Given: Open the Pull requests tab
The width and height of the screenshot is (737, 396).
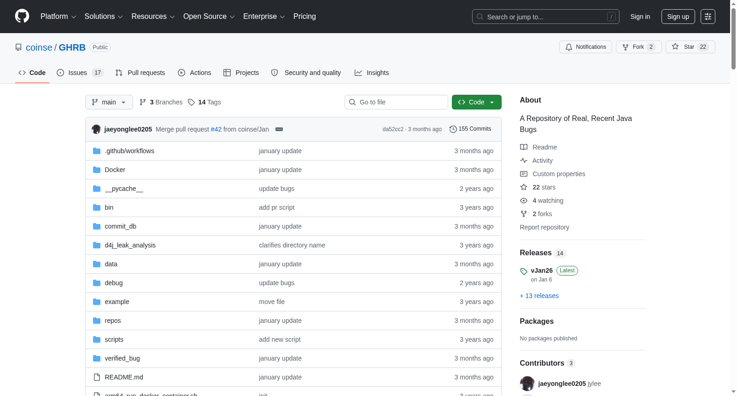Looking at the screenshot, I should pos(140,73).
